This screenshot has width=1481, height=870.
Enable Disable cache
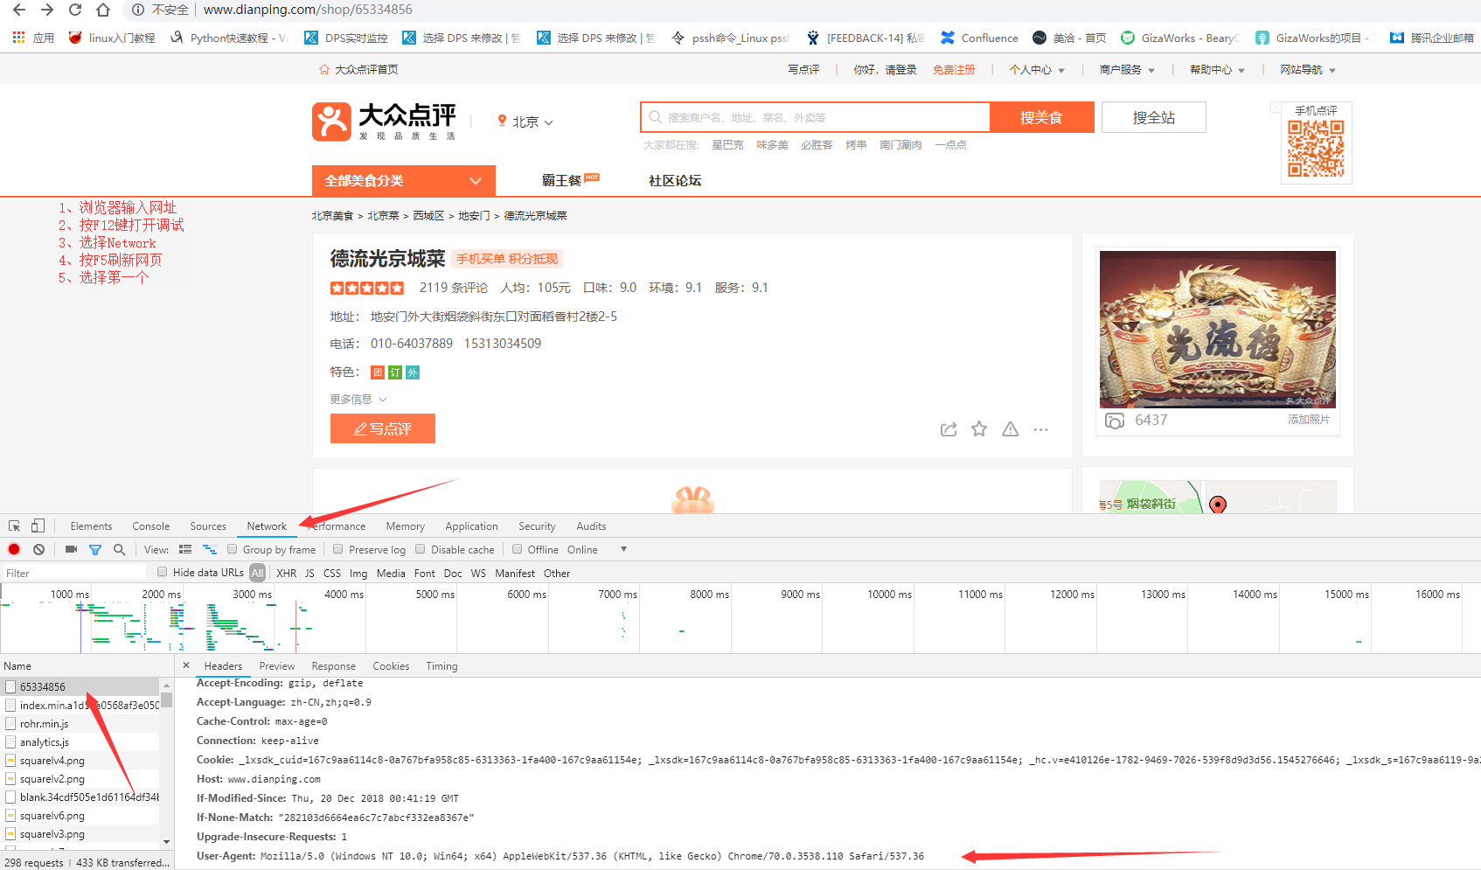(421, 549)
